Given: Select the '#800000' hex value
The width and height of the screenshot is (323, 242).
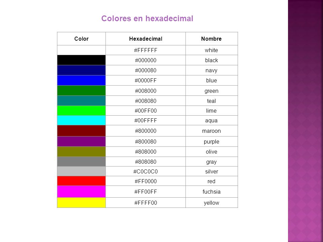Looking at the screenshot, I should pos(146,131).
